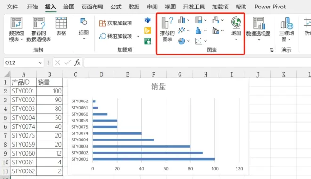311x179 pixels.
Task: Click the chart title 销量
Action: pos(158,86)
